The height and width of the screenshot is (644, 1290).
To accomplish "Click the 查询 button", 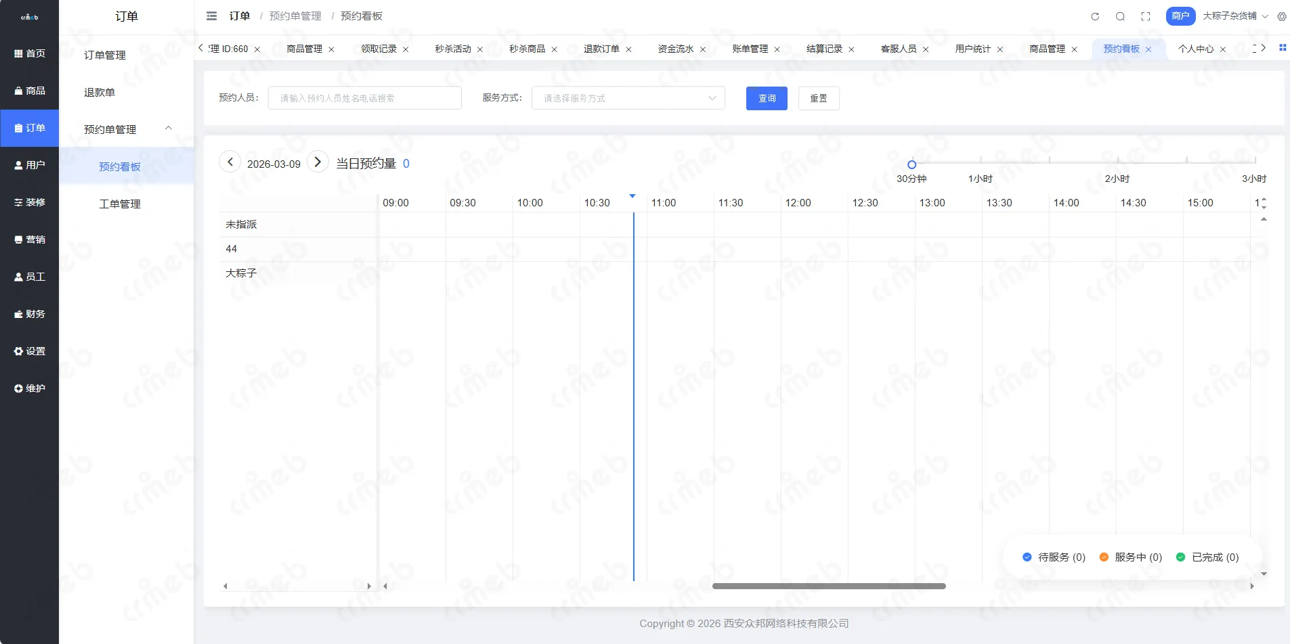I will [767, 98].
